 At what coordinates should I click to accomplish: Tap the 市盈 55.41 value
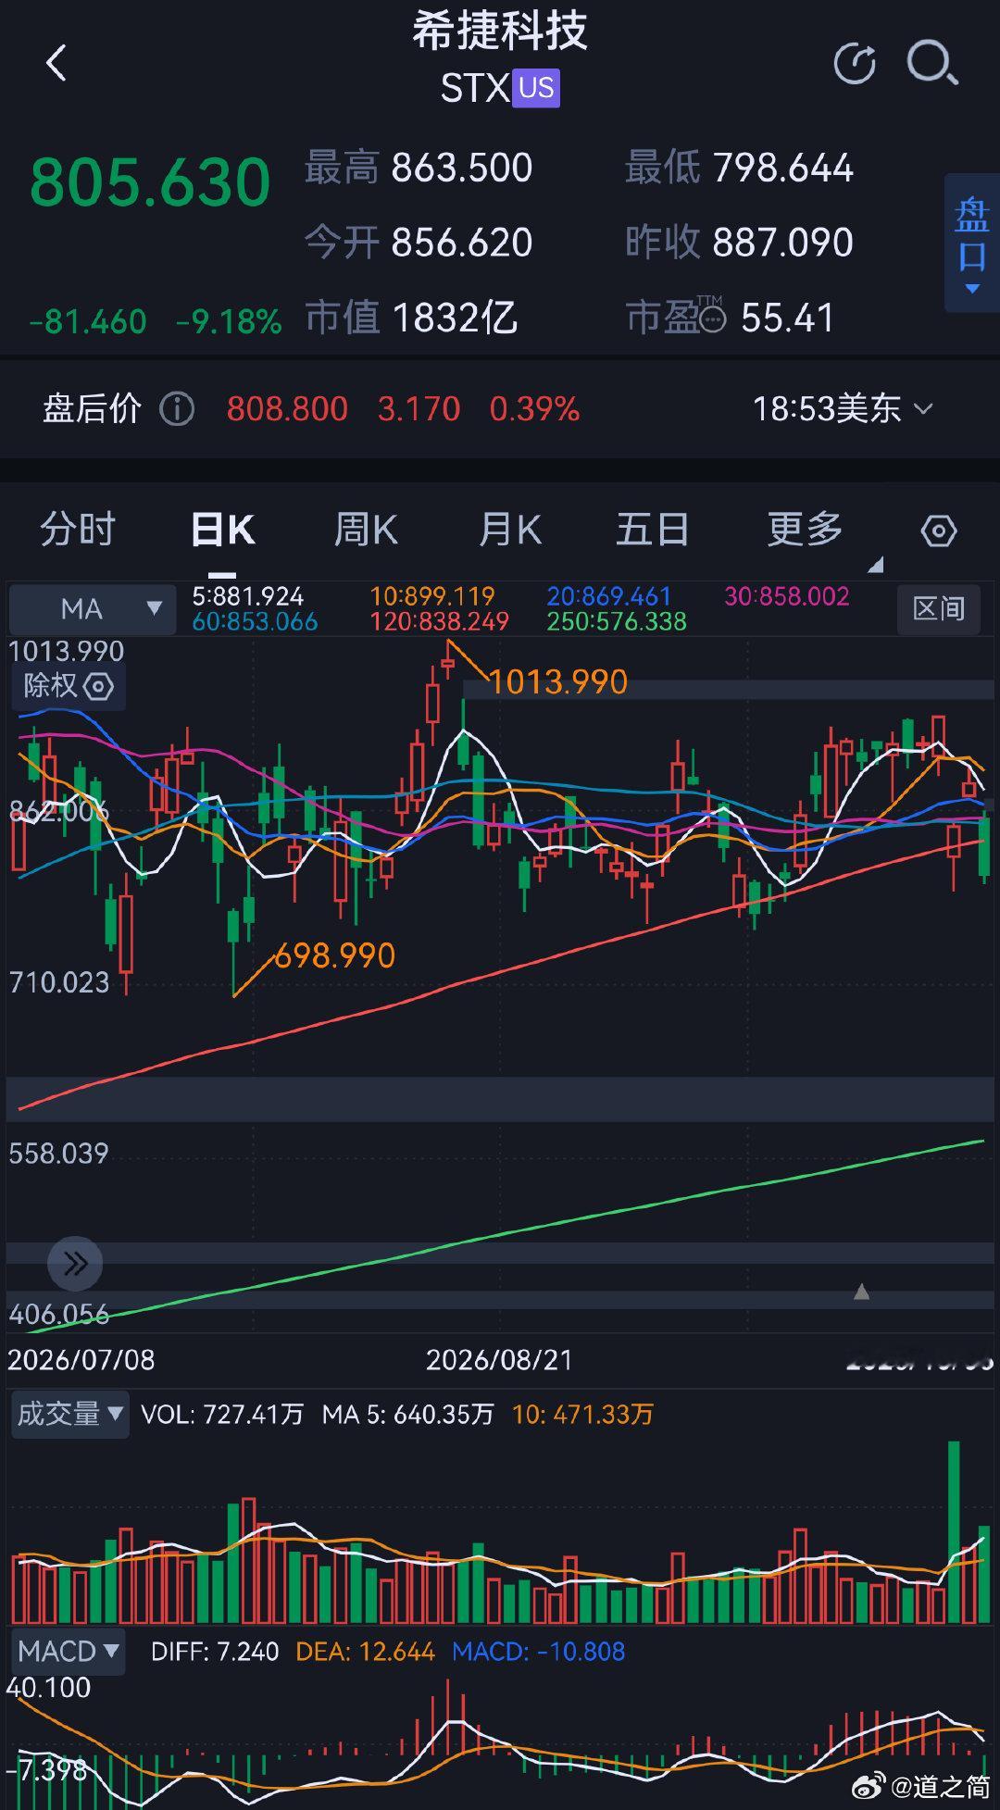(x=787, y=318)
